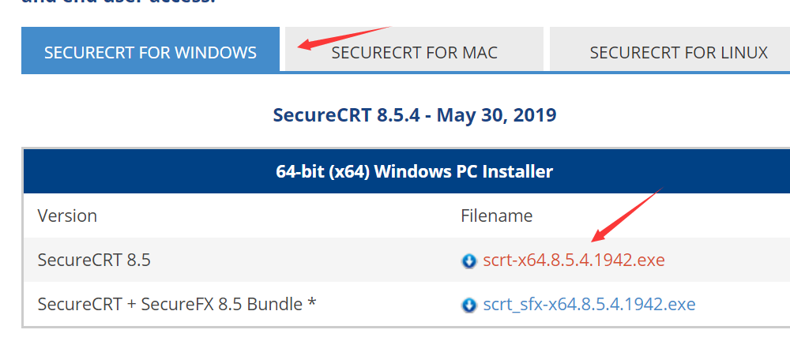
Task: Click the asterisk after Bundle
Action: click(x=311, y=303)
